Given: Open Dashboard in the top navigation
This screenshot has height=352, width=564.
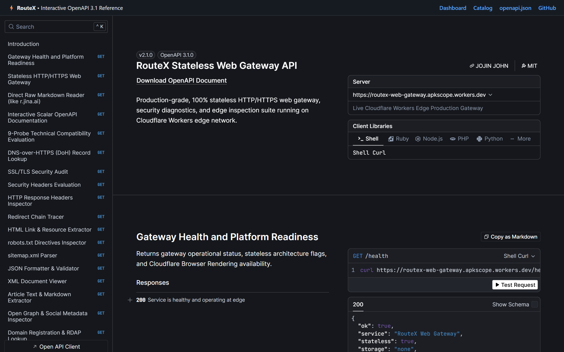Looking at the screenshot, I should 453,8.
